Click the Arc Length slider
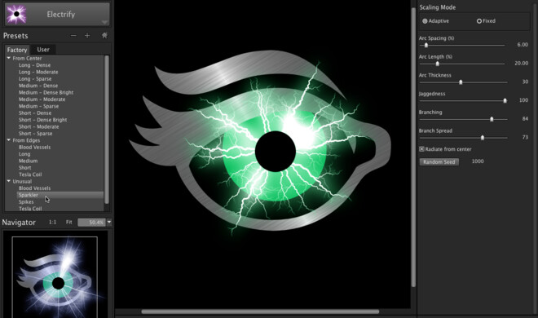Image resolution: width=538 pixels, height=318 pixels. (x=462, y=64)
